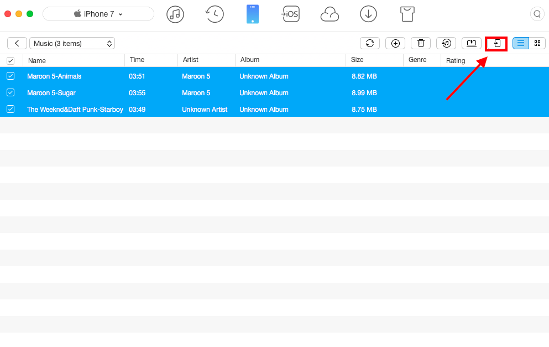Uncheck The Weeknd&Daft Punk-Starboy checkbox

click(11, 109)
